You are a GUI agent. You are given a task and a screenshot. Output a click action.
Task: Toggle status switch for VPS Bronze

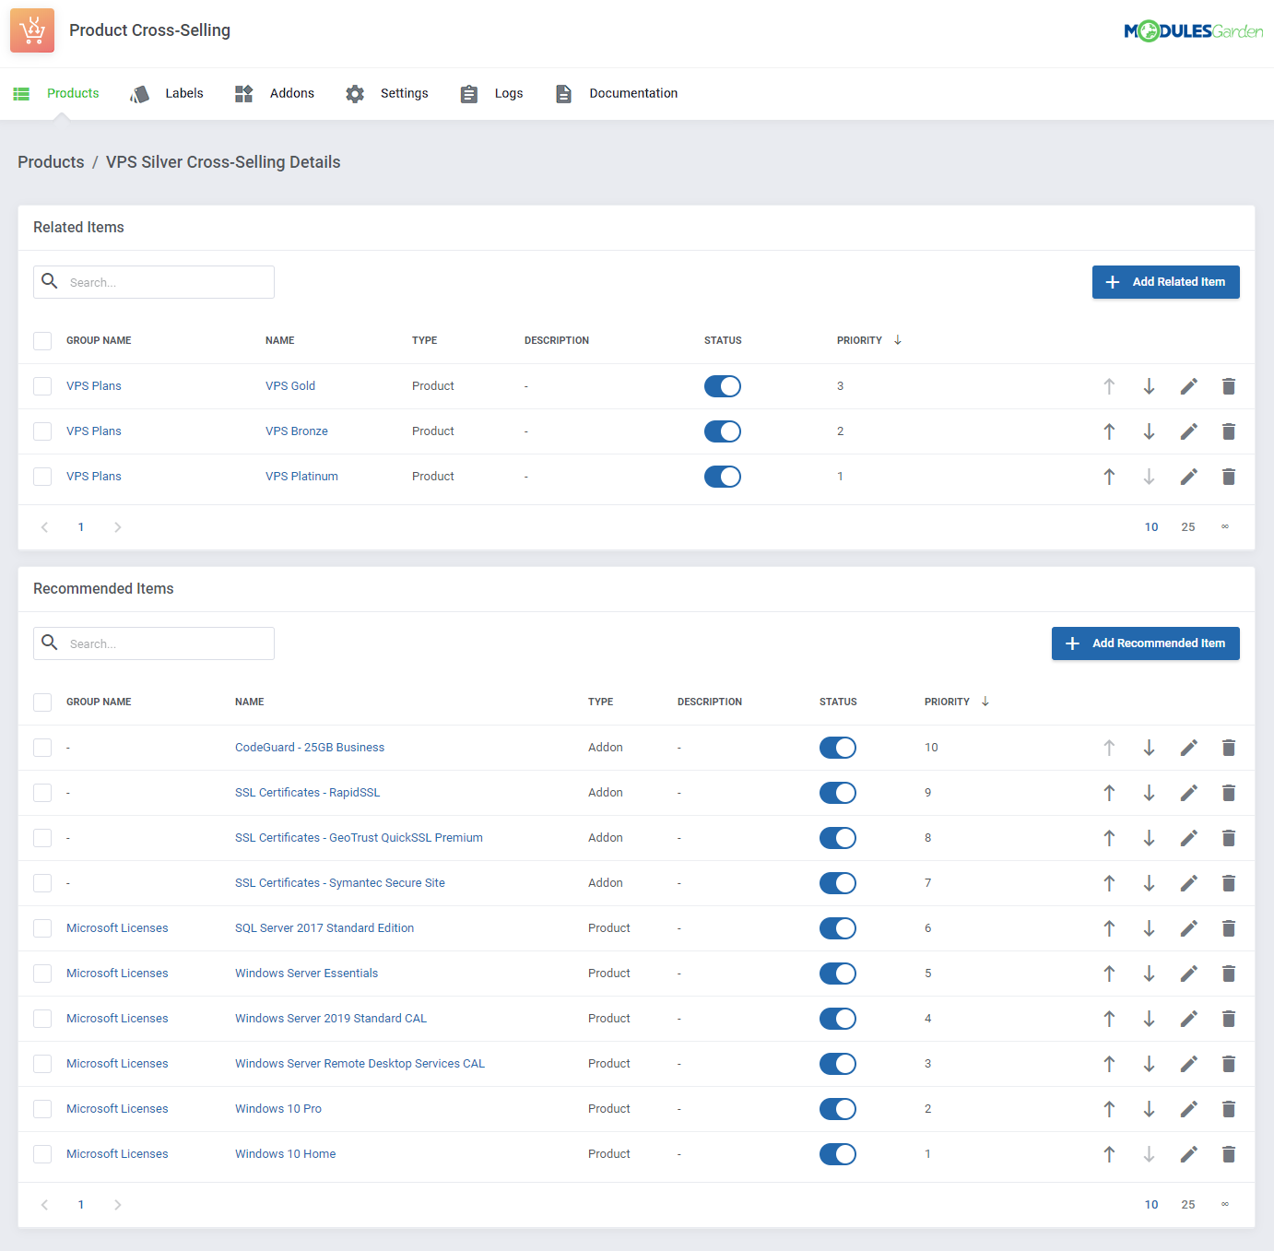(x=723, y=431)
